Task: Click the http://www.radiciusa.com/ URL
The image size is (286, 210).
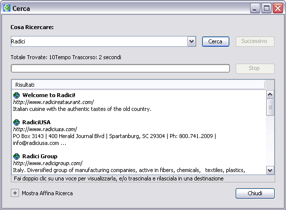Action: (x=45, y=129)
